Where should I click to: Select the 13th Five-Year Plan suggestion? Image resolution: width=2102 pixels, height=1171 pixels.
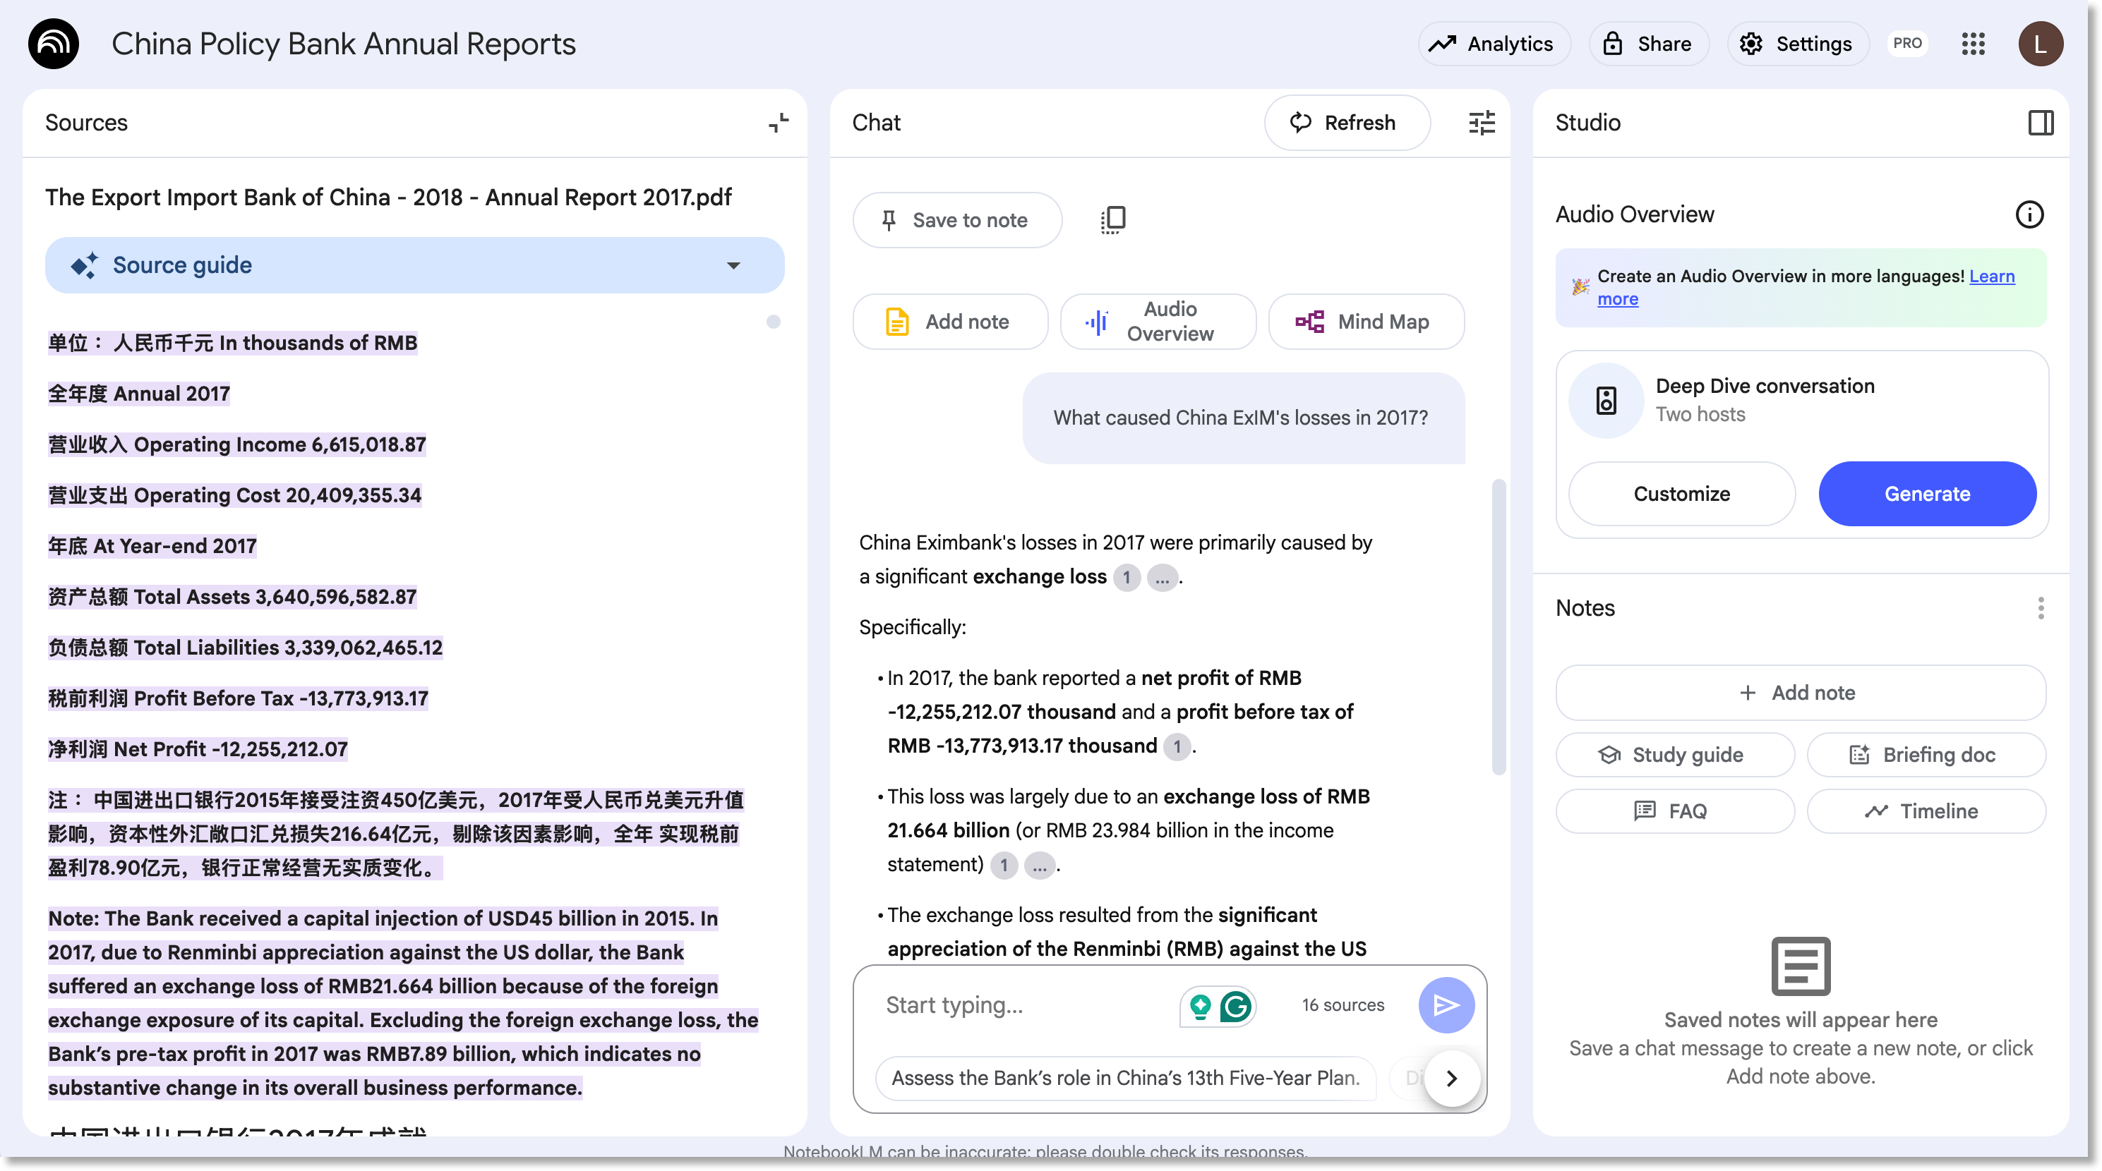tap(1124, 1077)
